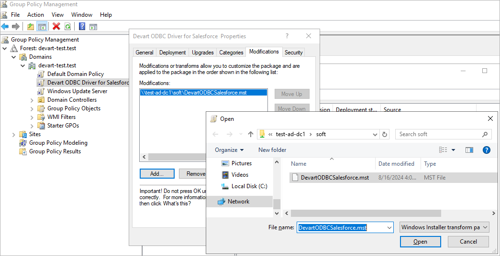This screenshot has height=256, width=500.
Task: Toggle the preview pane icon
Action: [x=469, y=149]
